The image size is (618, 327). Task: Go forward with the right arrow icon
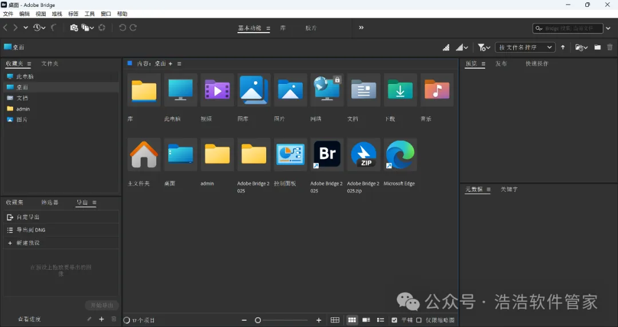[15, 27]
